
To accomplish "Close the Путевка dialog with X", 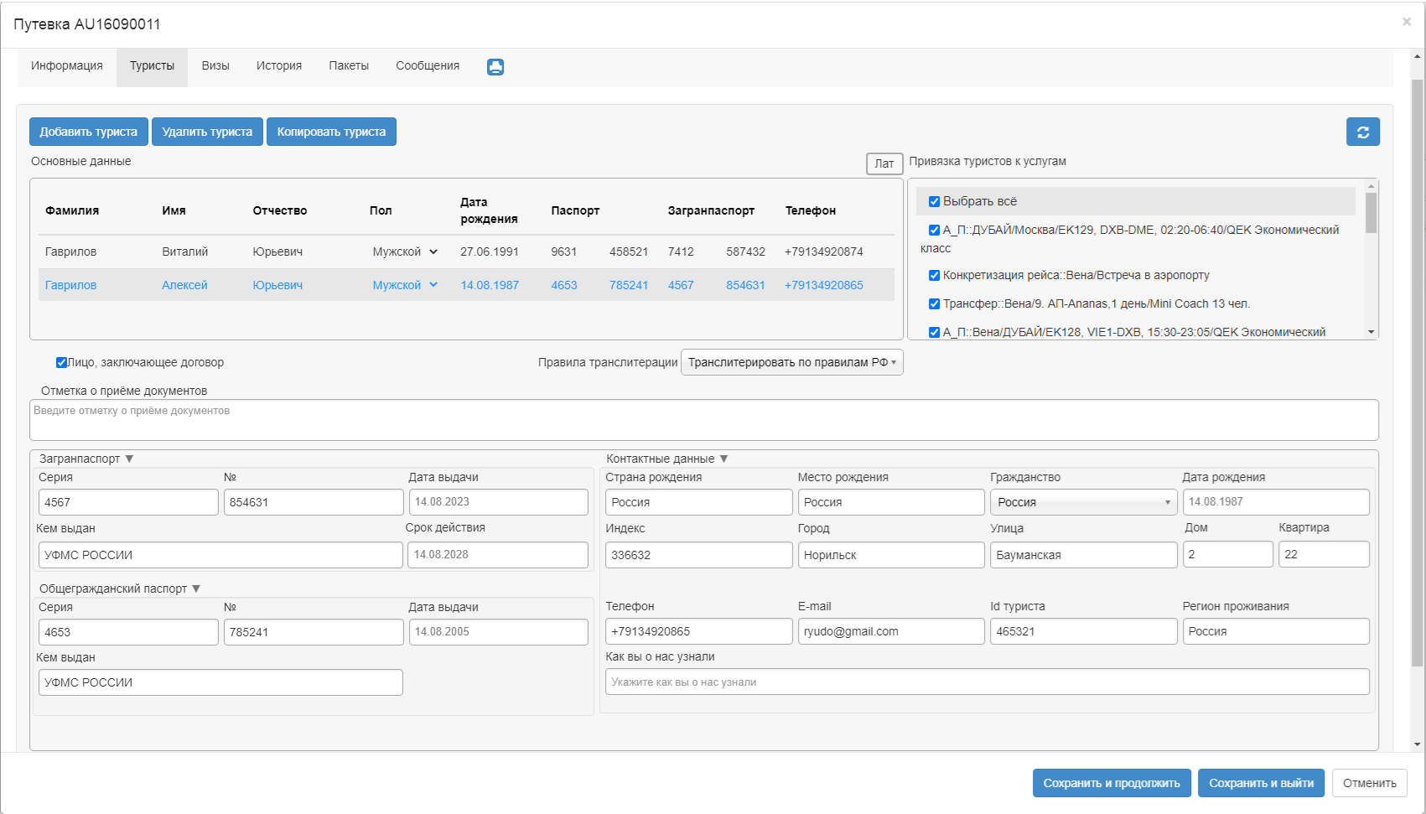I will click(x=1406, y=22).
